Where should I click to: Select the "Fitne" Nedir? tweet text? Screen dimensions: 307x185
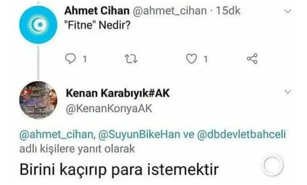tap(97, 27)
